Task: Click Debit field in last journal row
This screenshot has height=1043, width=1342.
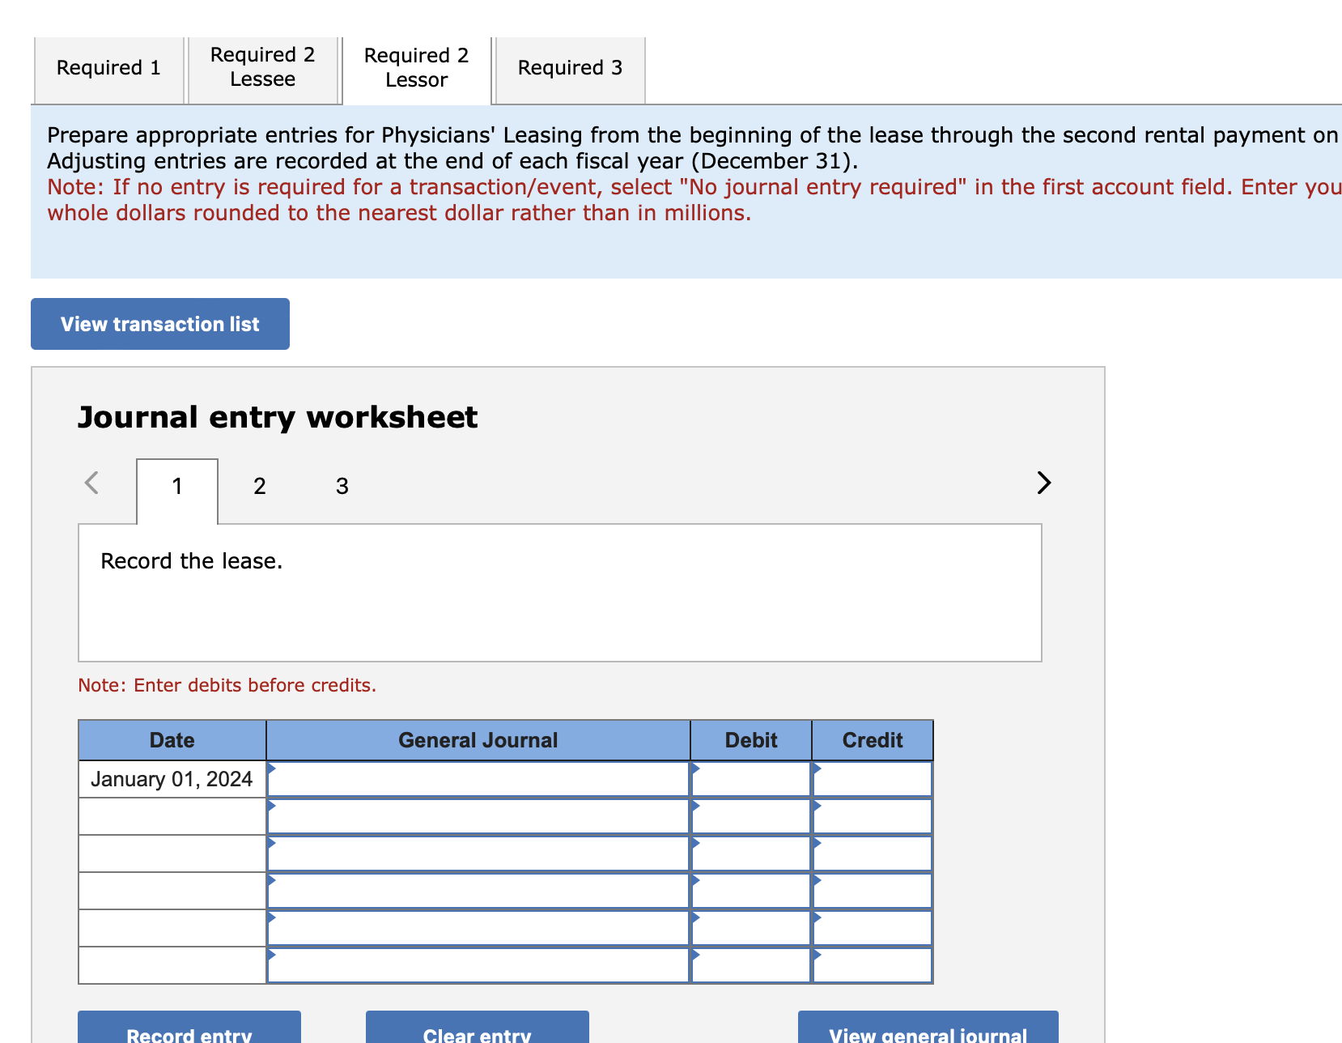Action: [751, 966]
